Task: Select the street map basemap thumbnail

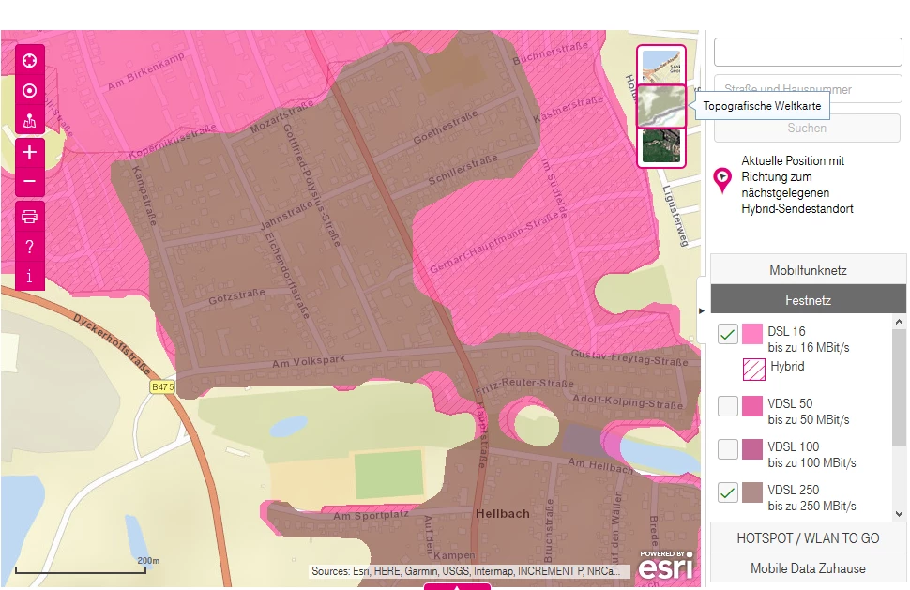Action: point(661,67)
